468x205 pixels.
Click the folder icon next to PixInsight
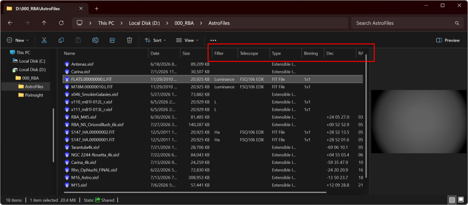pos(21,95)
